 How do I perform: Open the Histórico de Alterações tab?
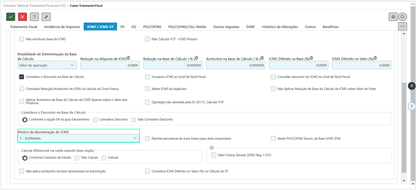coord(280,27)
